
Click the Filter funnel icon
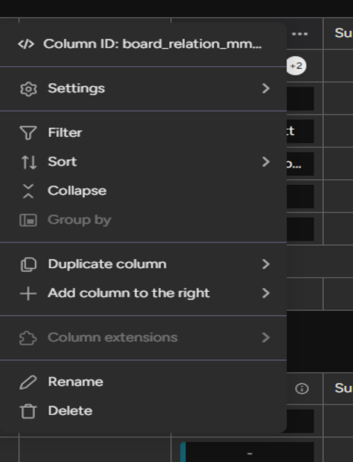click(x=28, y=133)
